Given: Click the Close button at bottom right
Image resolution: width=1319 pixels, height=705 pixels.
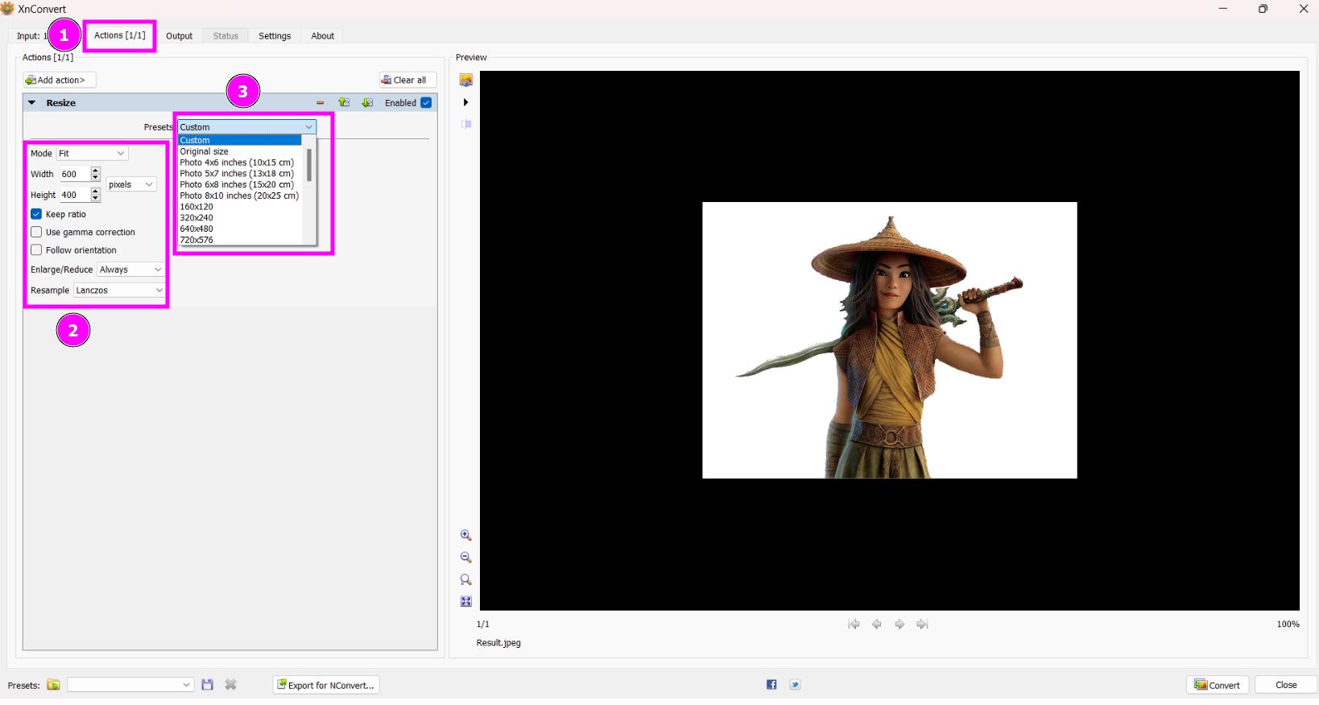Looking at the screenshot, I should [1286, 685].
